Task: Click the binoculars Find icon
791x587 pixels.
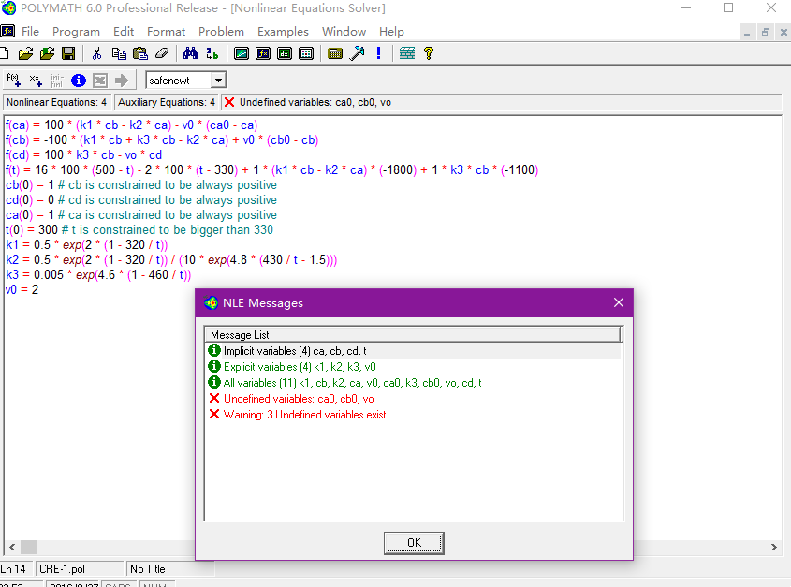Action: tap(190, 53)
